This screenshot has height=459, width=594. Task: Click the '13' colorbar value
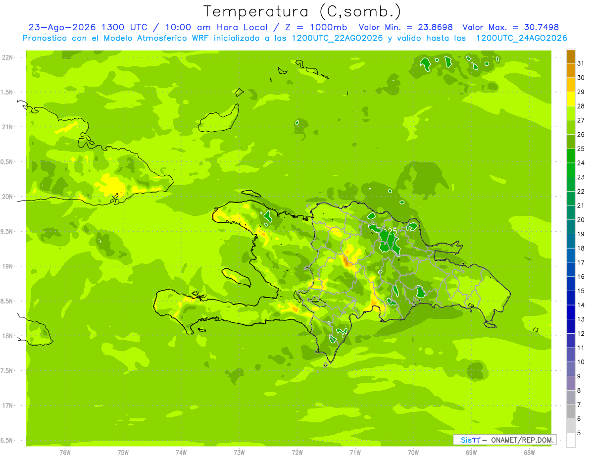(581, 319)
